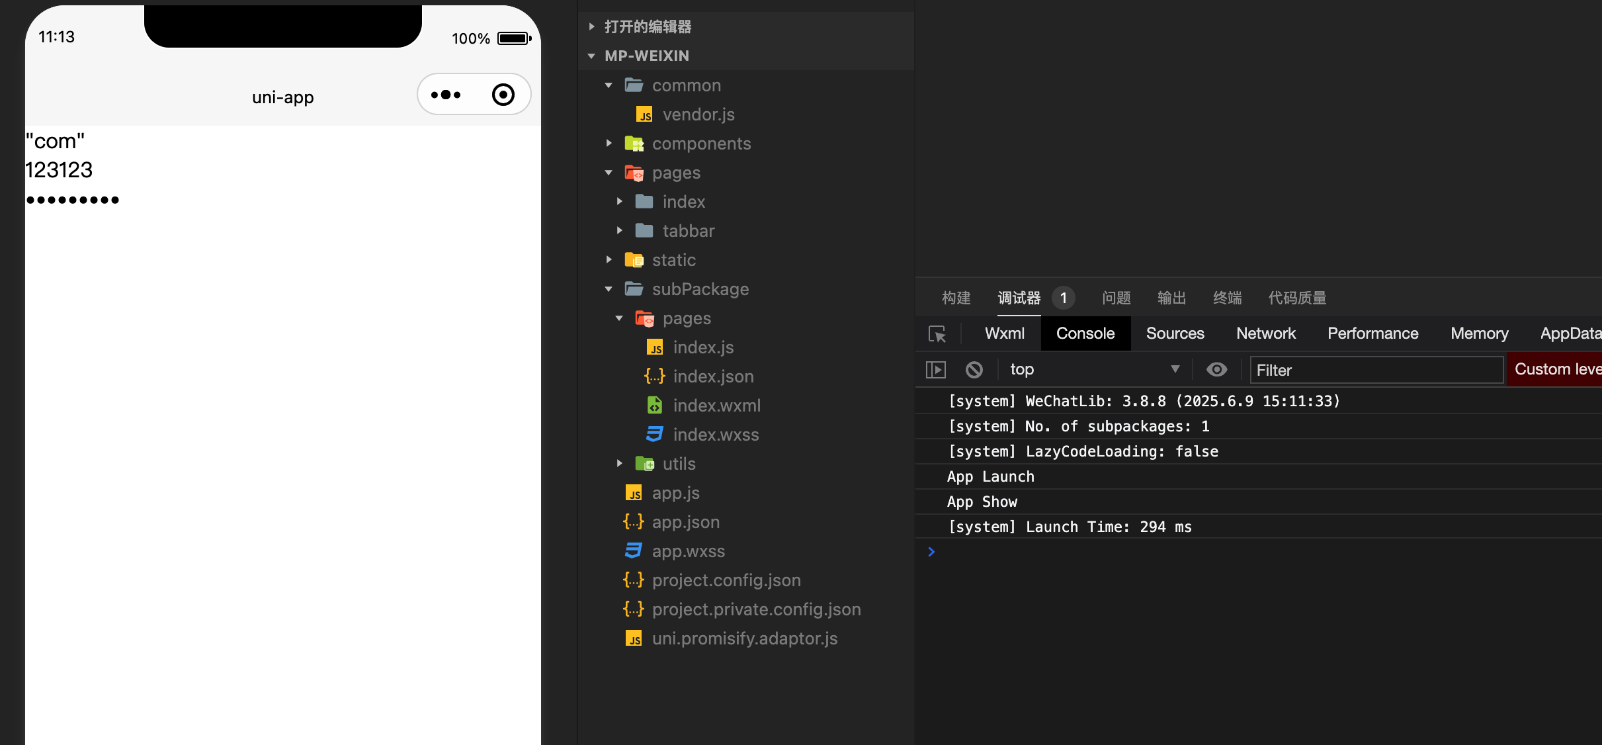This screenshot has width=1602, height=745.
Task: Toggle live expression eye icon
Action: [x=1216, y=369]
